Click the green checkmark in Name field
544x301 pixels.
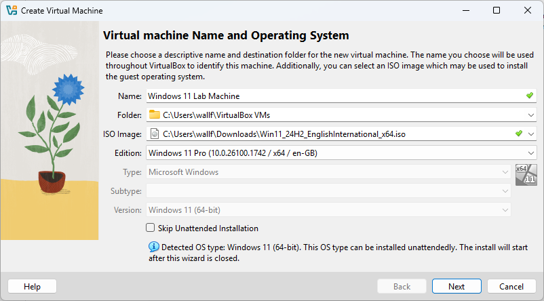530,96
